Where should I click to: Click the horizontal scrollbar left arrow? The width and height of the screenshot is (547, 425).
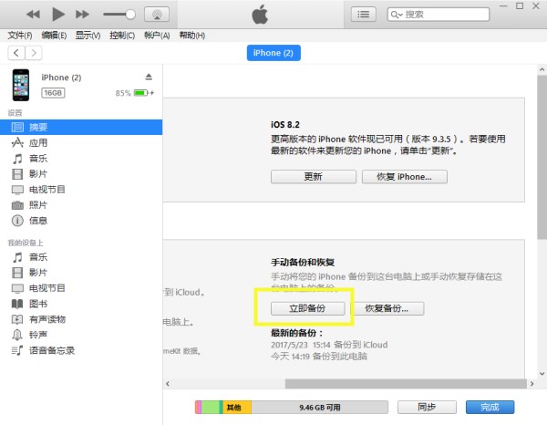[168, 384]
